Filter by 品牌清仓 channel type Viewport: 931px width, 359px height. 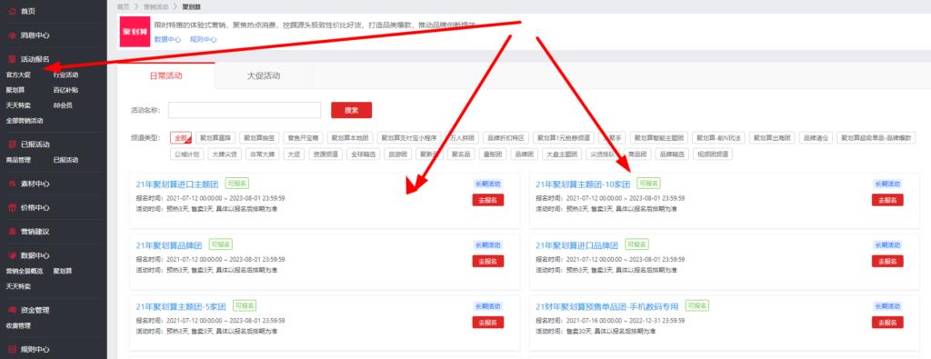click(x=816, y=137)
